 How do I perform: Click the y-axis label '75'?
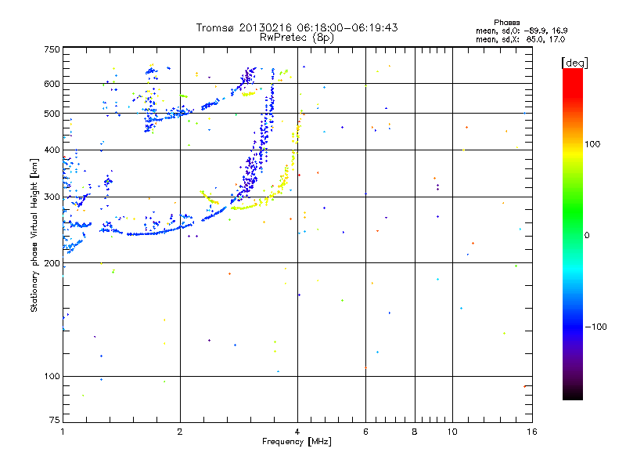[x=55, y=420]
